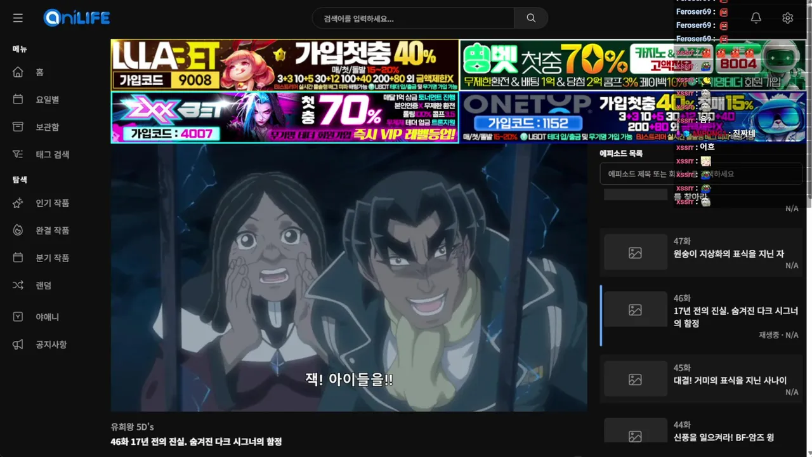
Task: Select episode 46화 currently playing
Action: pyautogui.click(x=701, y=316)
